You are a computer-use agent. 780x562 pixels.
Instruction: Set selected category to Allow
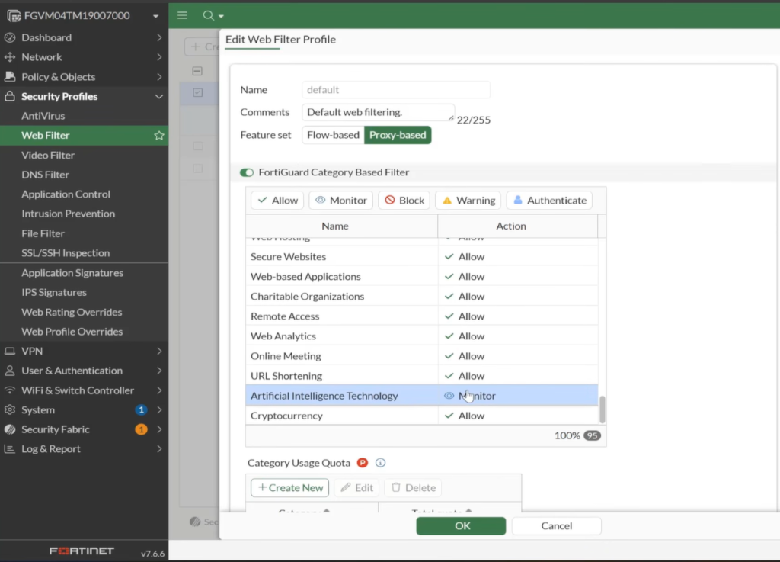point(277,200)
